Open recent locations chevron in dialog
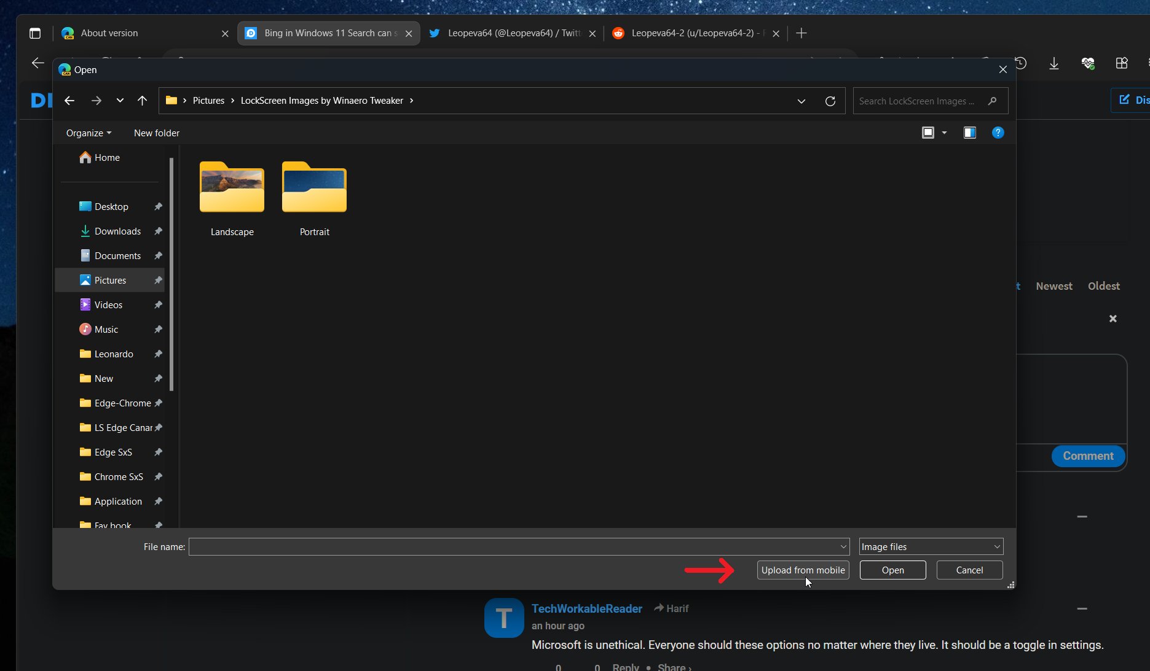Screen dimensions: 1150x671 [120, 101]
